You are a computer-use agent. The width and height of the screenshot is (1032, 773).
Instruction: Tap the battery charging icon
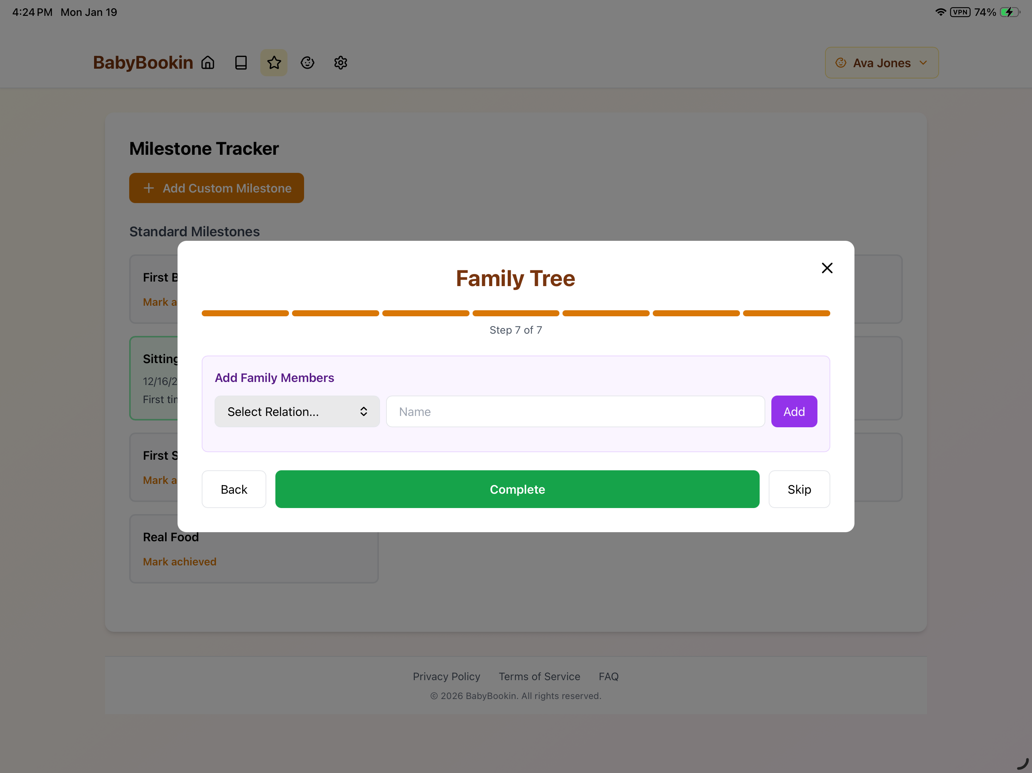pyautogui.click(x=1010, y=12)
